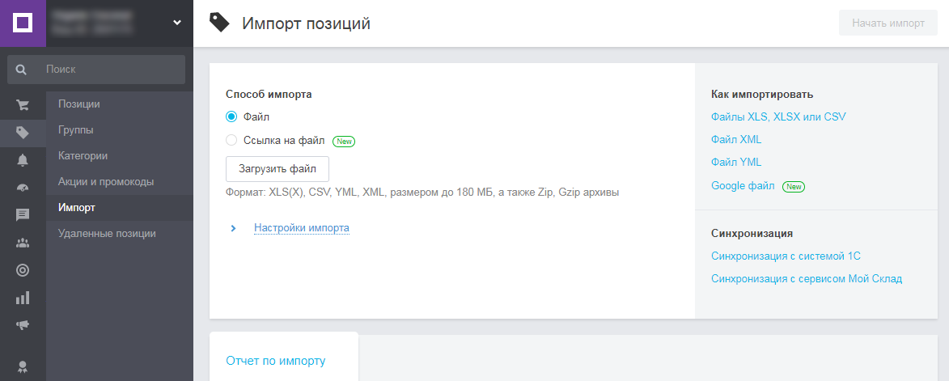Click the "Загрузить файл" button

pos(277,169)
